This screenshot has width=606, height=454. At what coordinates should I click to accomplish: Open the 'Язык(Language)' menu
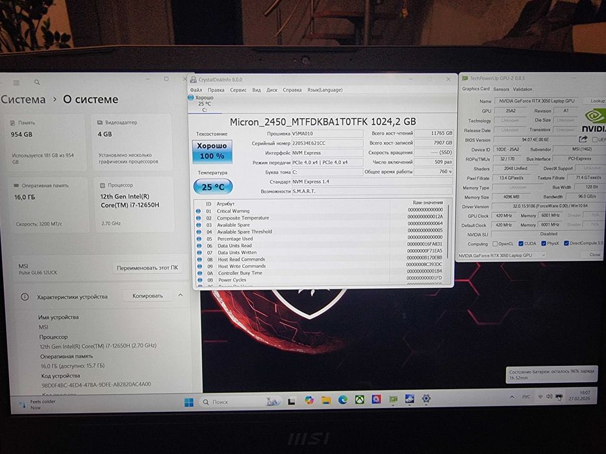[x=325, y=90]
